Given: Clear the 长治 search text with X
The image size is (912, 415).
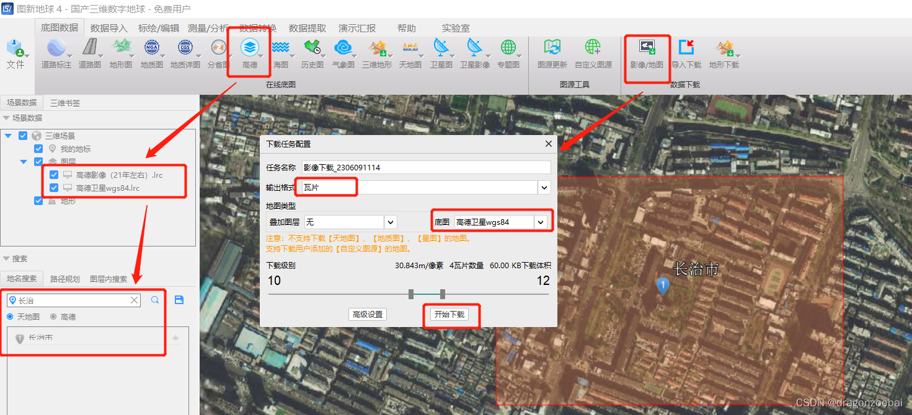Looking at the screenshot, I should [x=135, y=300].
